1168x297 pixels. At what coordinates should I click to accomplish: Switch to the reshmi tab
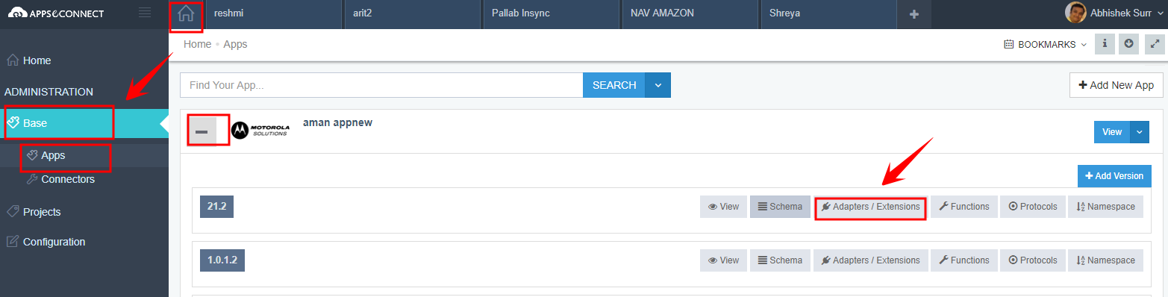click(x=273, y=14)
